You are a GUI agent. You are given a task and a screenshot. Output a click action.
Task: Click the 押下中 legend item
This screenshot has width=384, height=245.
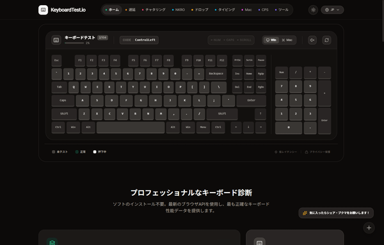[100, 152]
